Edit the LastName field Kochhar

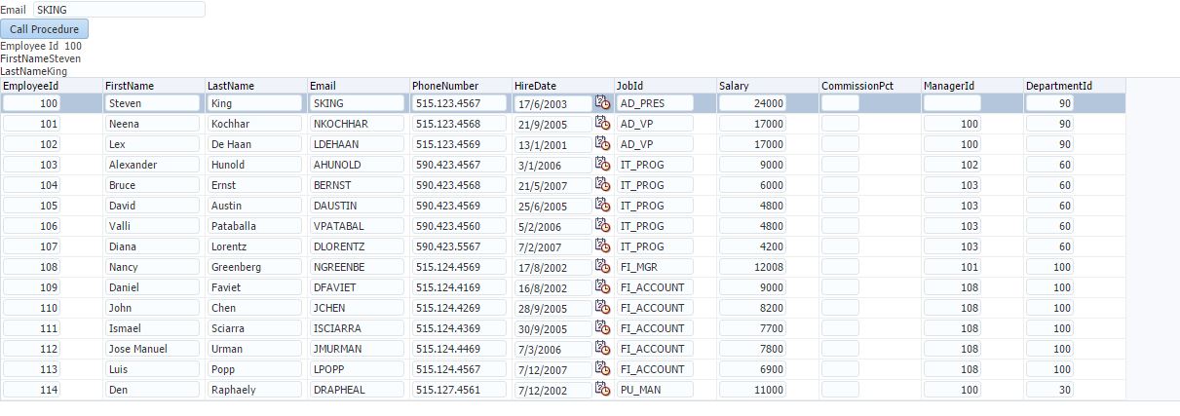click(254, 124)
